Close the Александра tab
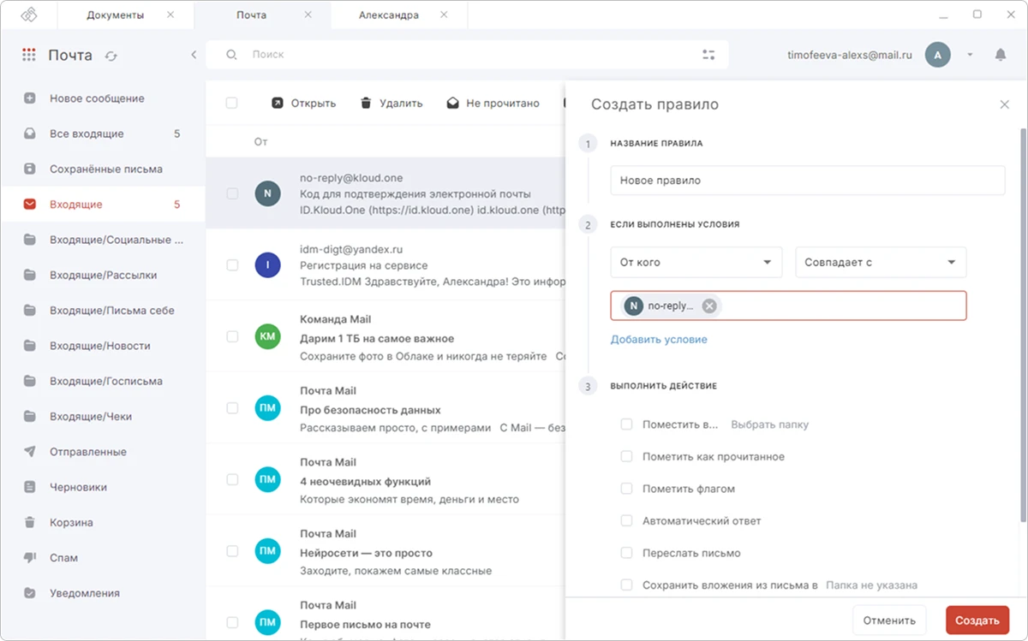1028x641 pixels. 443,15
